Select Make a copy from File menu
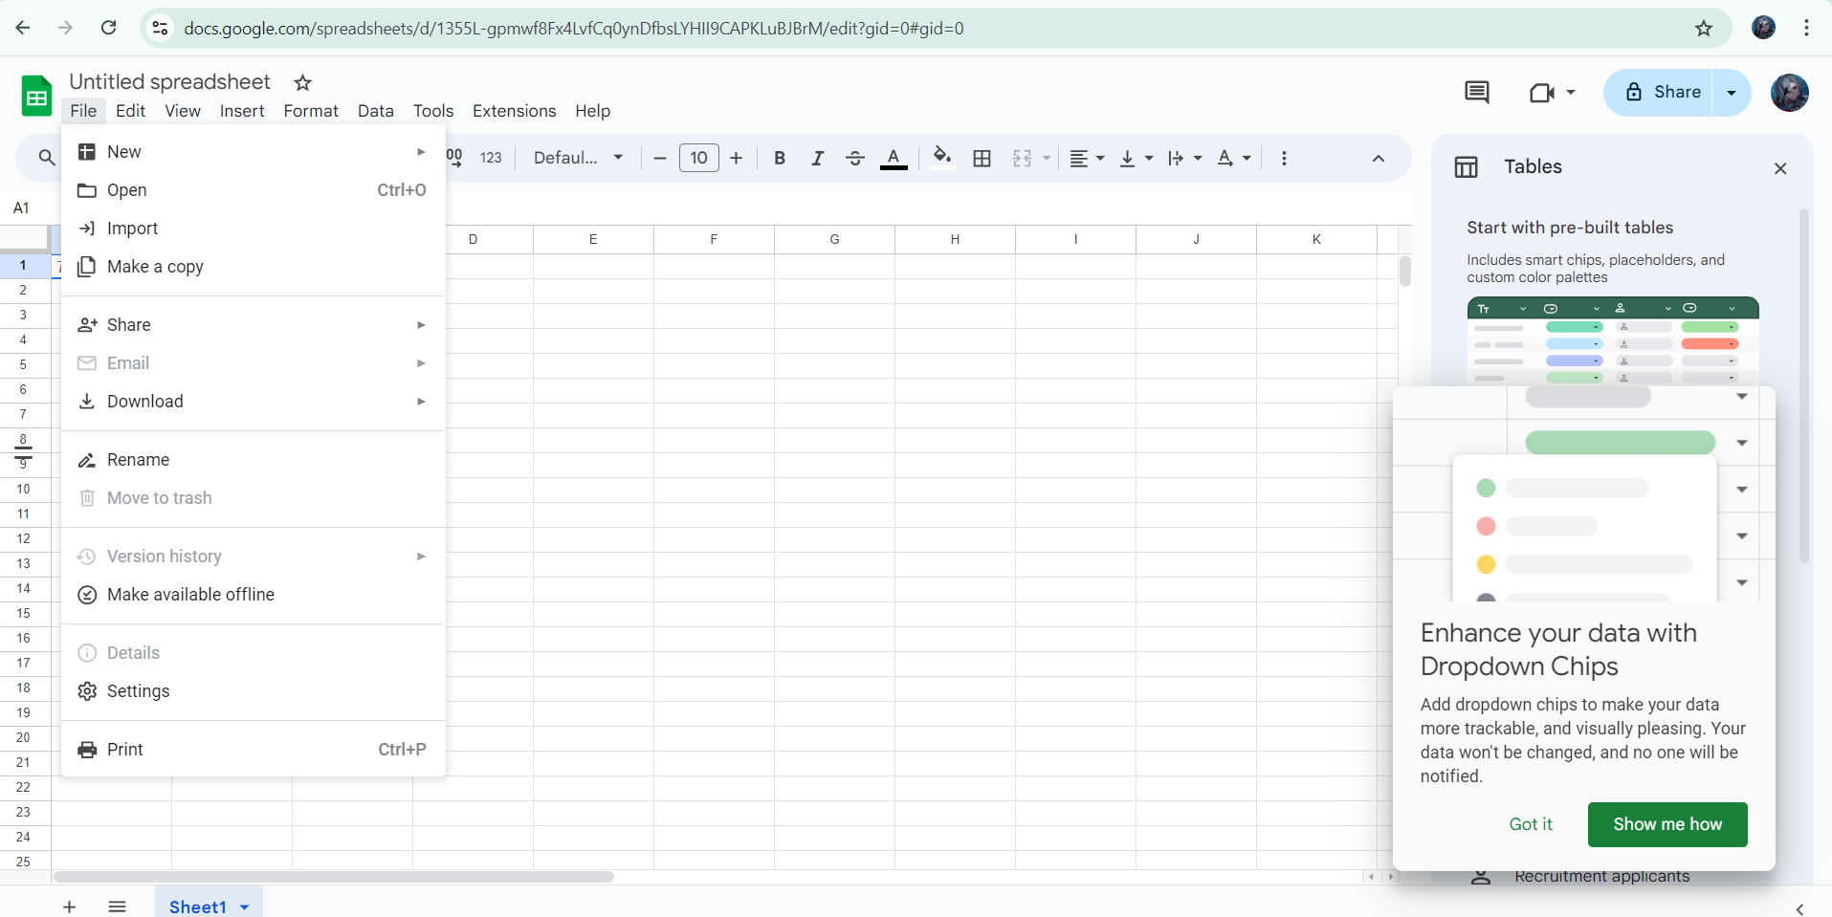Viewport: 1832px width, 917px height. coord(155,267)
